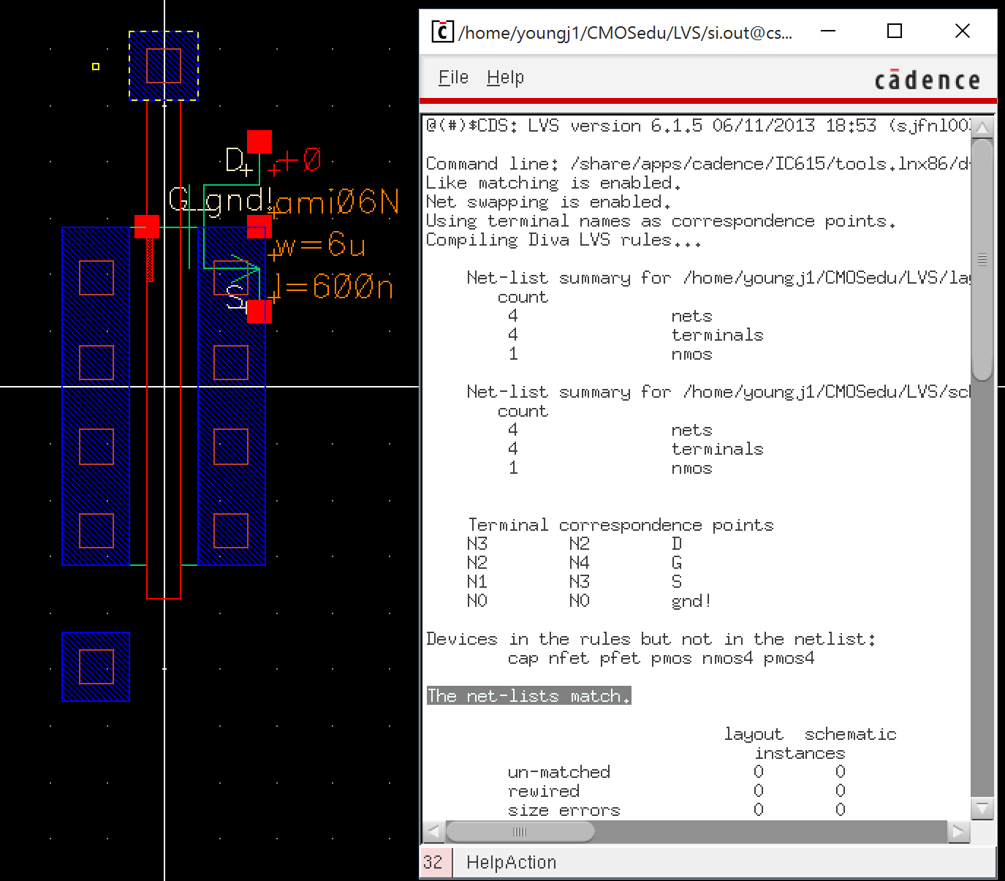Click the vertical scrollbar thumb
This screenshot has height=881, width=1005.
pos(982,260)
